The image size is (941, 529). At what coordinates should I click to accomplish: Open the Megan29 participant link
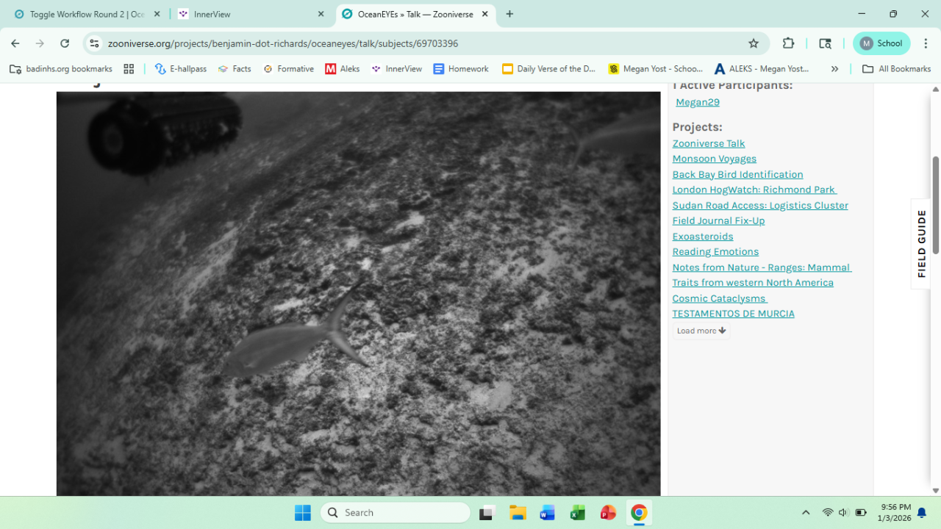point(698,102)
